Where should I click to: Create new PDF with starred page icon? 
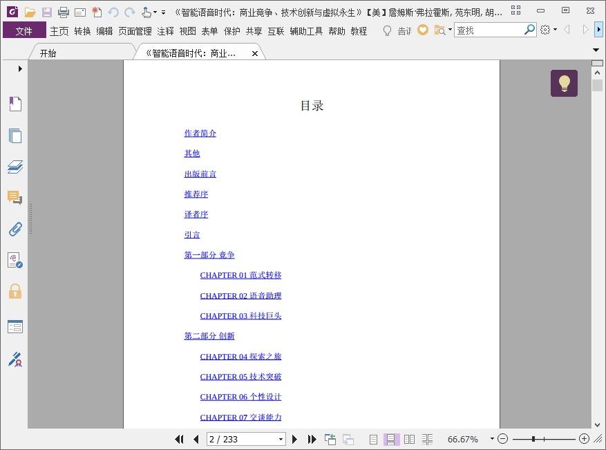tap(97, 12)
